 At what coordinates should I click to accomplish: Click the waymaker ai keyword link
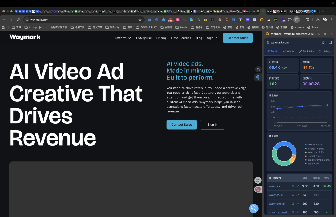tap(277, 204)
